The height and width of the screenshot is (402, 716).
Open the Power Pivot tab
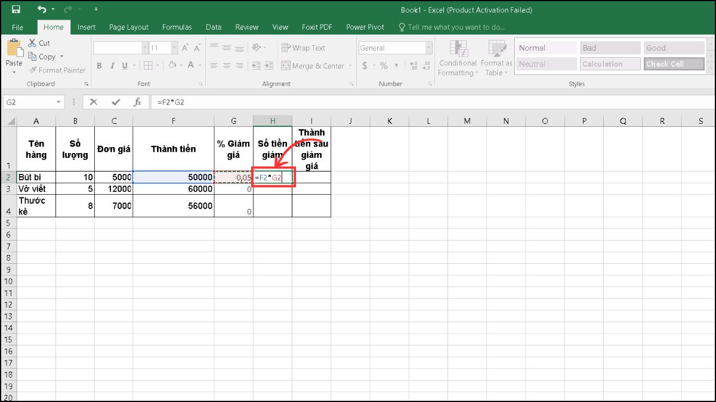[x=365, y=27]
